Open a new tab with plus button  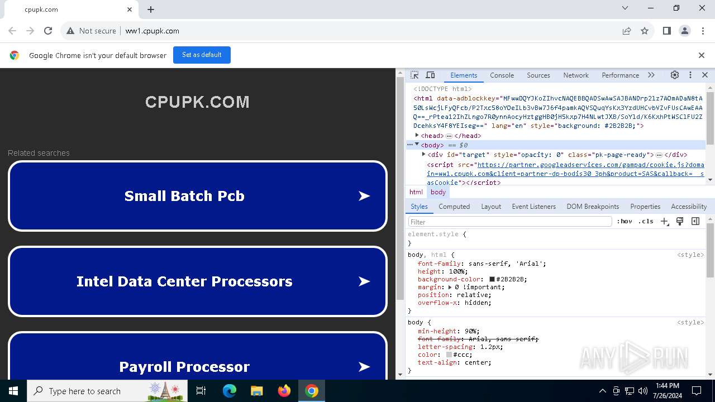coord(151,9)
